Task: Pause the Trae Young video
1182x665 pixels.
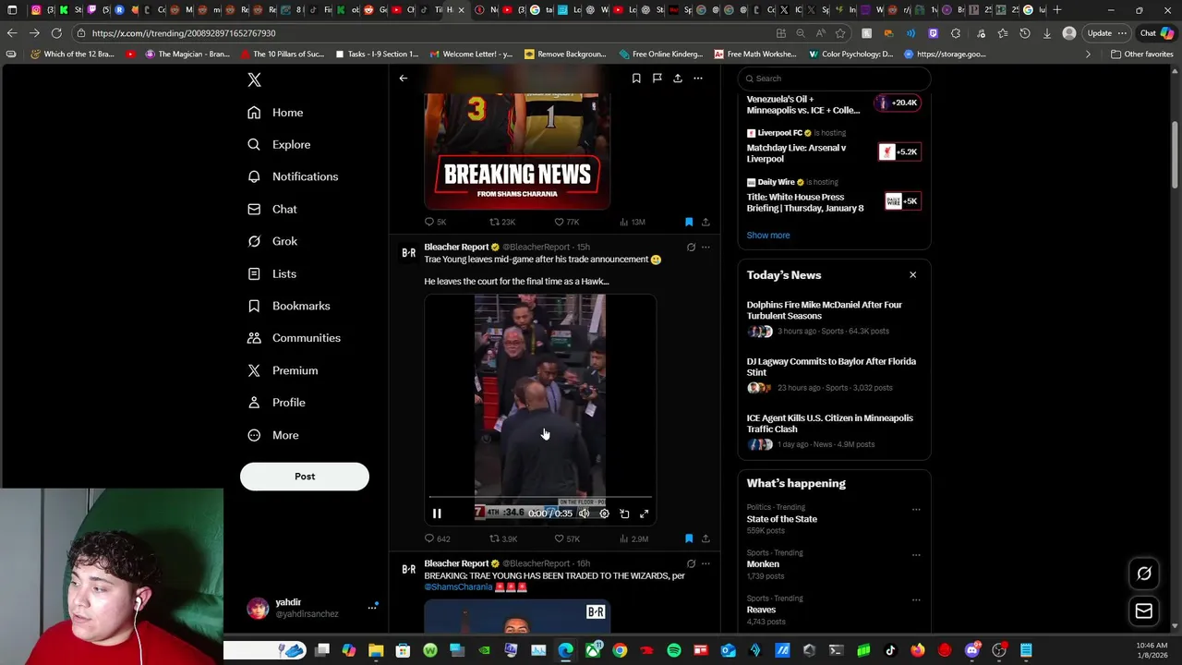Action: coord(437,514)
